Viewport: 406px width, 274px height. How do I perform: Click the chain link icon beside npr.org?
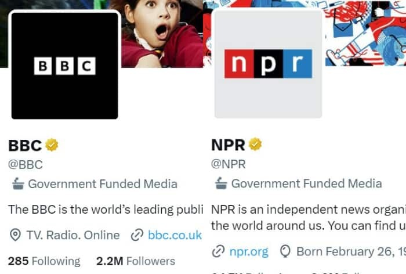coord(218,251)
